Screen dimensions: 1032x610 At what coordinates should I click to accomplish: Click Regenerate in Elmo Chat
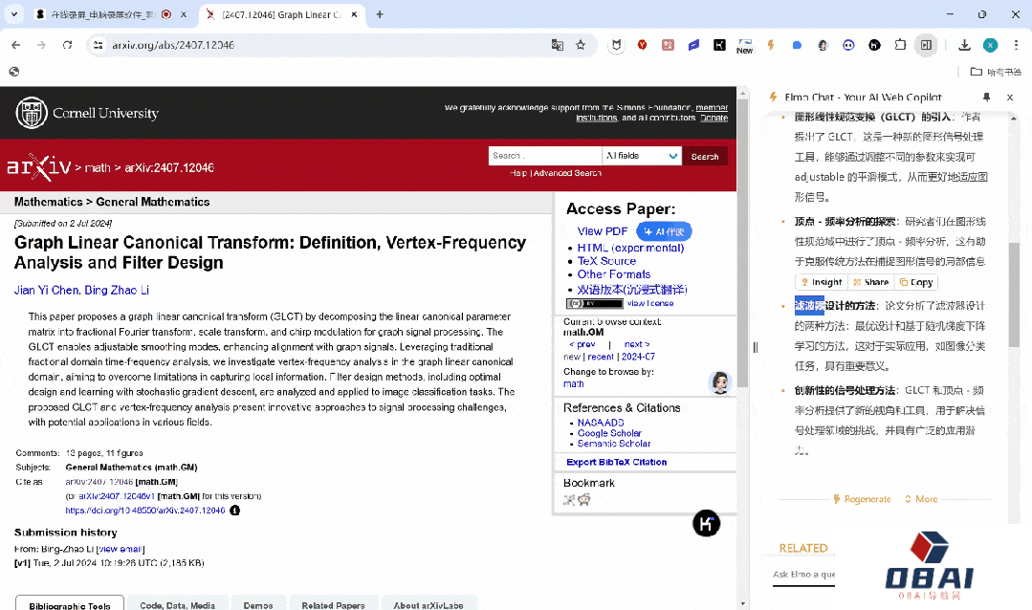point(862,499)
